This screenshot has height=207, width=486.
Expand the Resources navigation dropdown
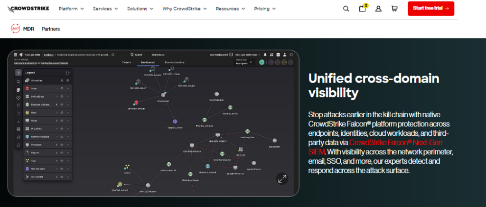click(230, 9)
